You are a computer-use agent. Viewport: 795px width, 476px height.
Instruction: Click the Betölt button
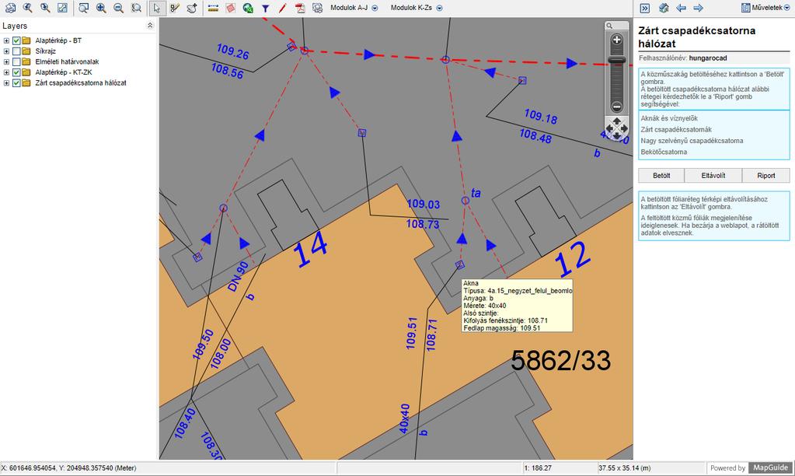pyautogui.click(x=661, y=176)
